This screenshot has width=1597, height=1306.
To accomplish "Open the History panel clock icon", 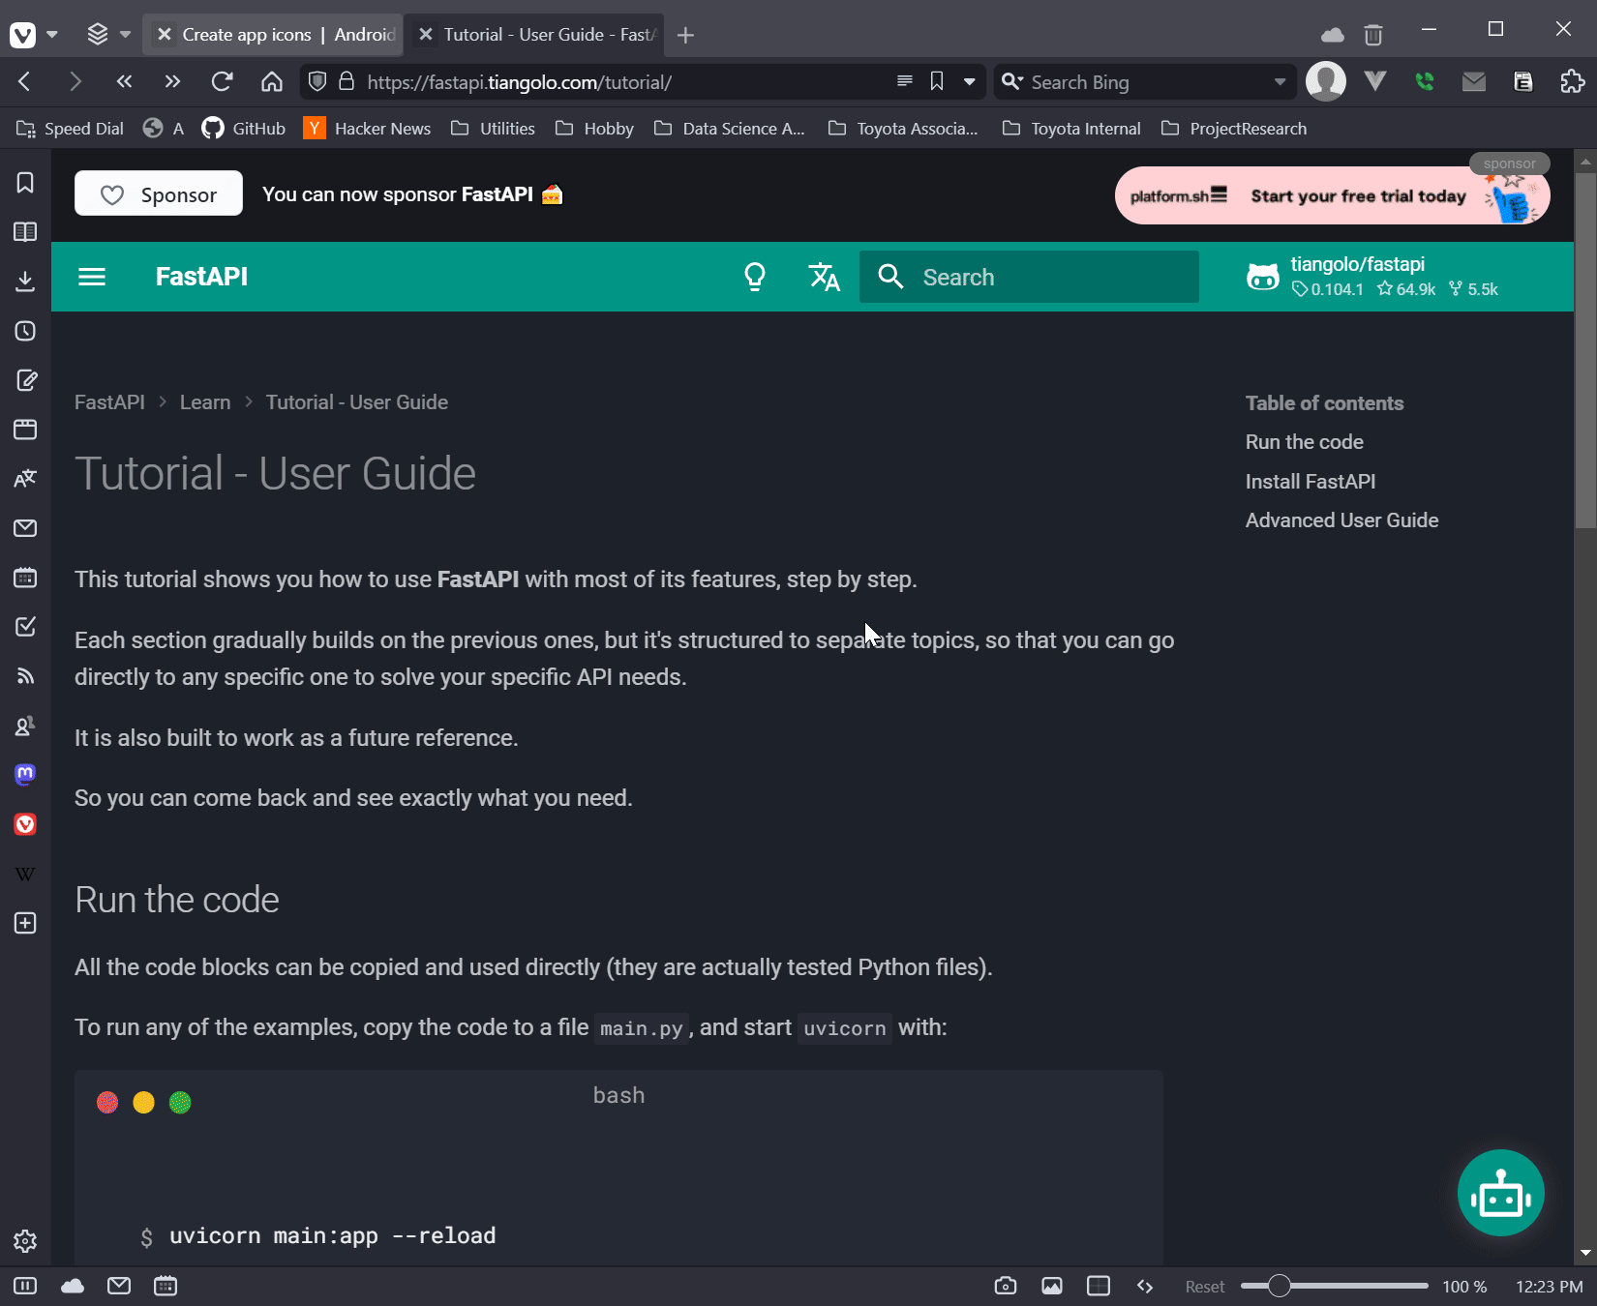I will (x=25, y=331).
